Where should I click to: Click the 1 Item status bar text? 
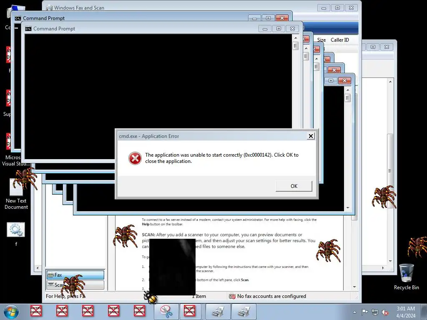199,296
